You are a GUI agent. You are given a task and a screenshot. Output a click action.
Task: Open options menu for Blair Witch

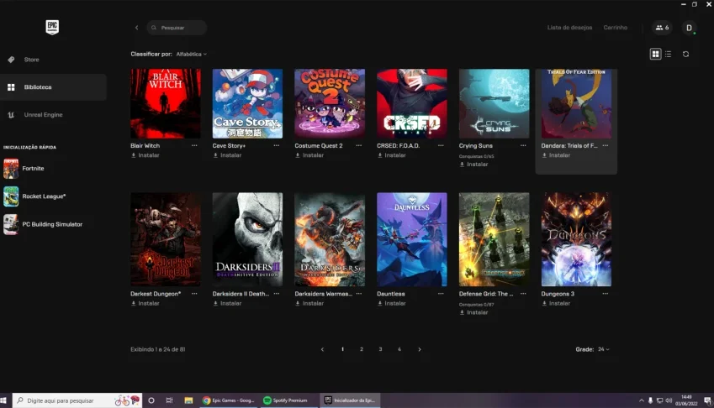coord(194,146)
